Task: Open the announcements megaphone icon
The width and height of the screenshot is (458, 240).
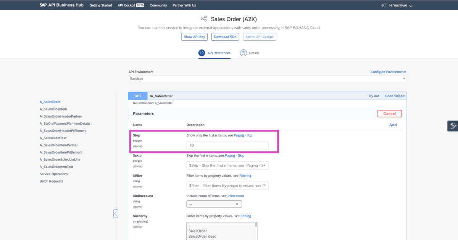Action: coord(384,5)
